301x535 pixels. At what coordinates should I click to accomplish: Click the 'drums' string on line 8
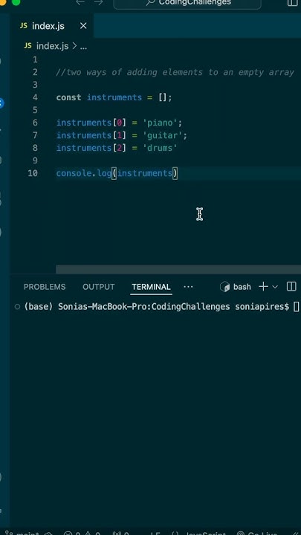(160, 148)
